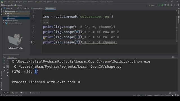This screenshot has height=101, width=180.
Task: Open Search Everywhere magnifier icon
Action: pos(178,5)
